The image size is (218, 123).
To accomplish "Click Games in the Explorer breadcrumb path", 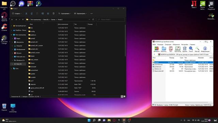I will [x=53, y=19].
